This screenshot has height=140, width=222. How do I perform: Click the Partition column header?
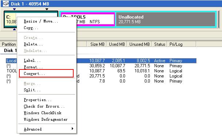9,44
